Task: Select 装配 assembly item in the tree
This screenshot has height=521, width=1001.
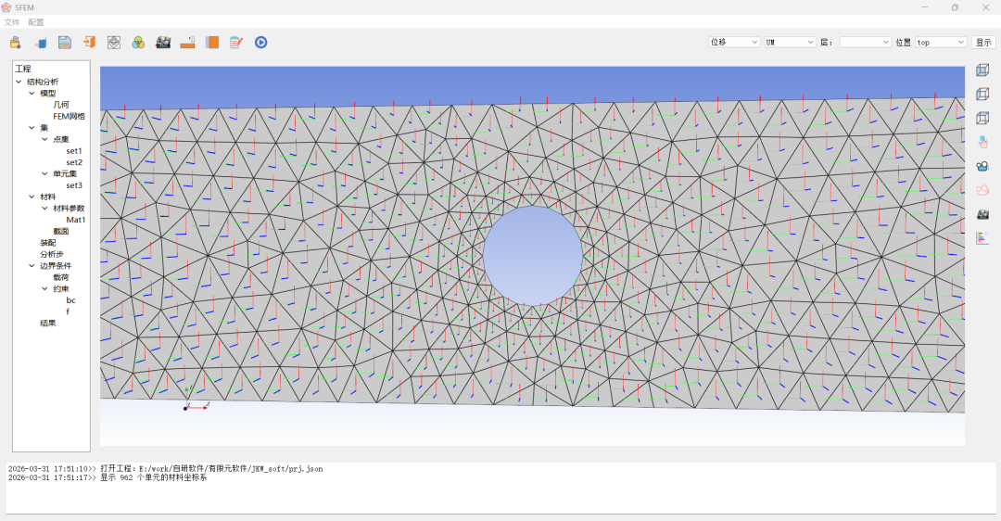Action: pos(48,243)
